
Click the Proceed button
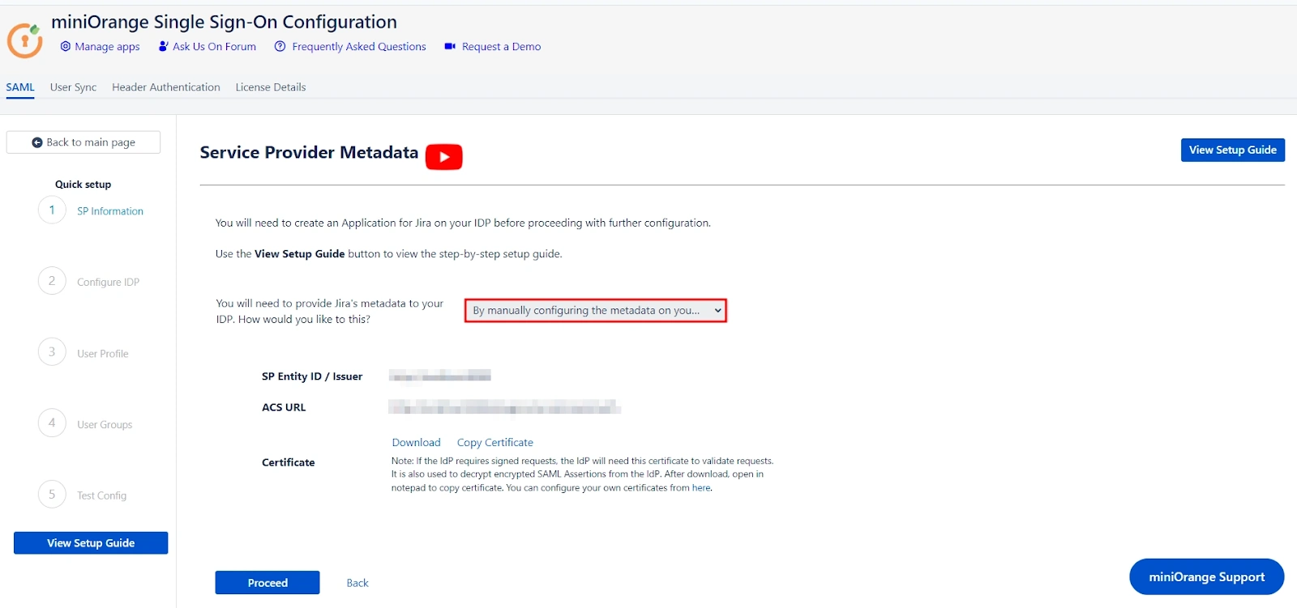click(x=268, y=583)
